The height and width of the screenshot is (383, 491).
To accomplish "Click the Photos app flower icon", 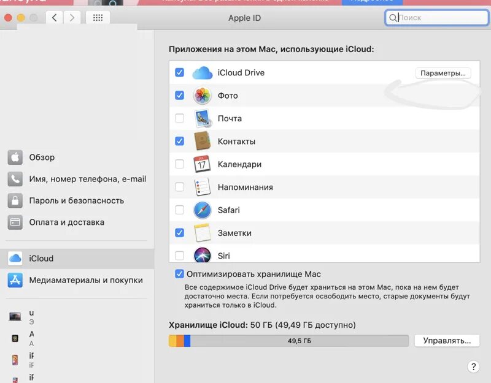I will 203,96.
